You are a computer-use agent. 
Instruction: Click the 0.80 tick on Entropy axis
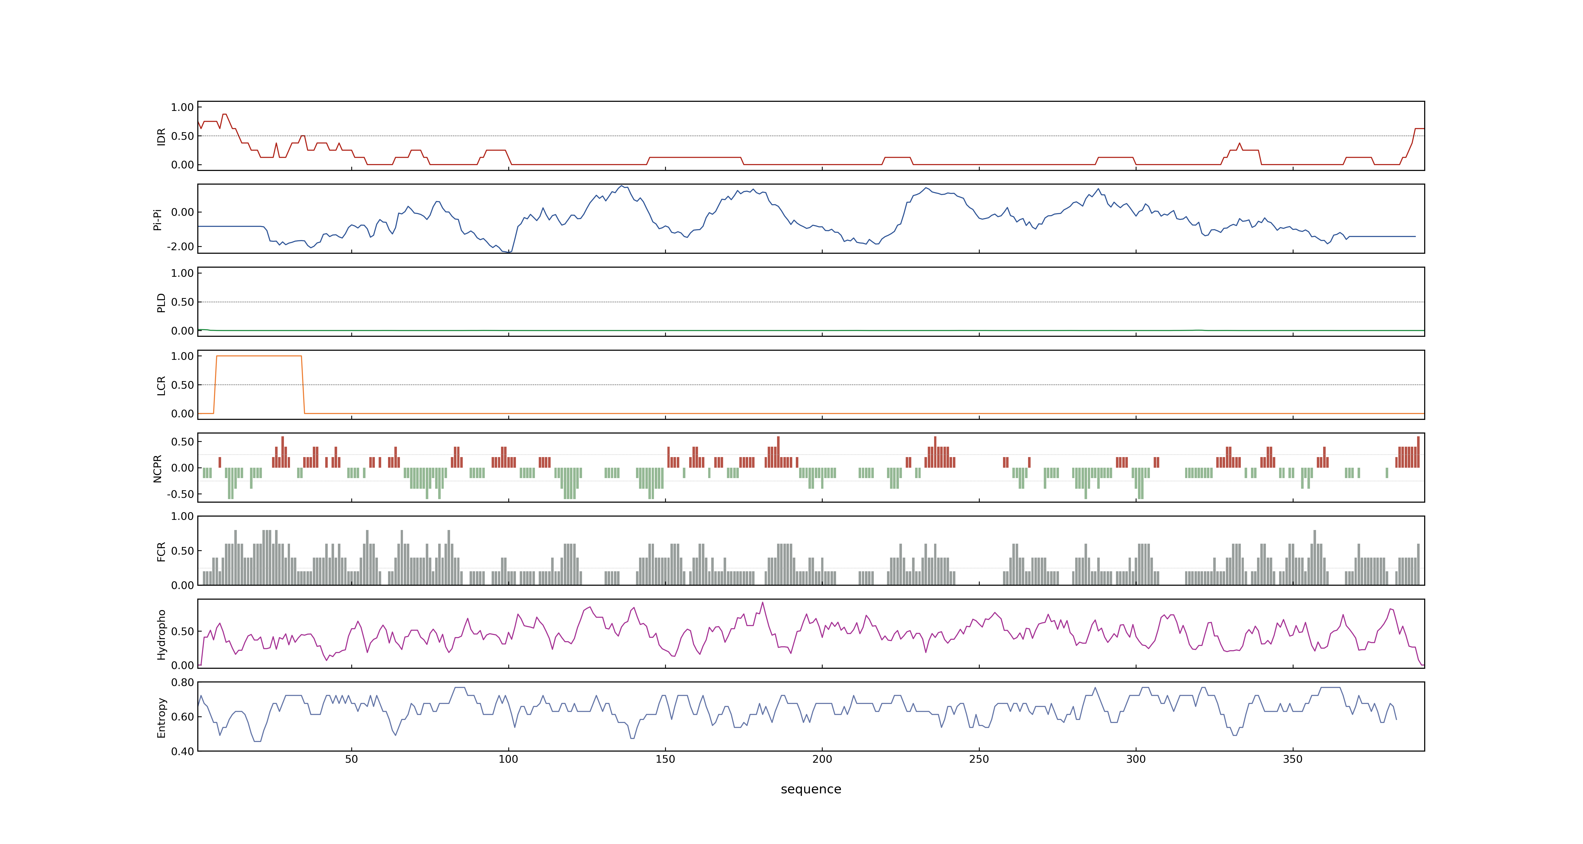click(183, 682)
